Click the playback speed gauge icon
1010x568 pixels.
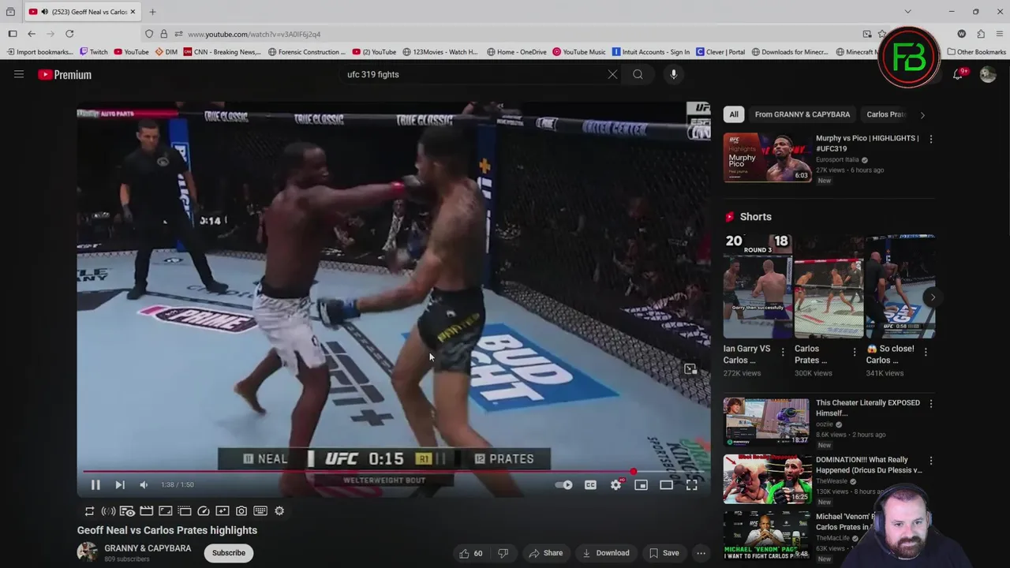click(x=204, y=511)
